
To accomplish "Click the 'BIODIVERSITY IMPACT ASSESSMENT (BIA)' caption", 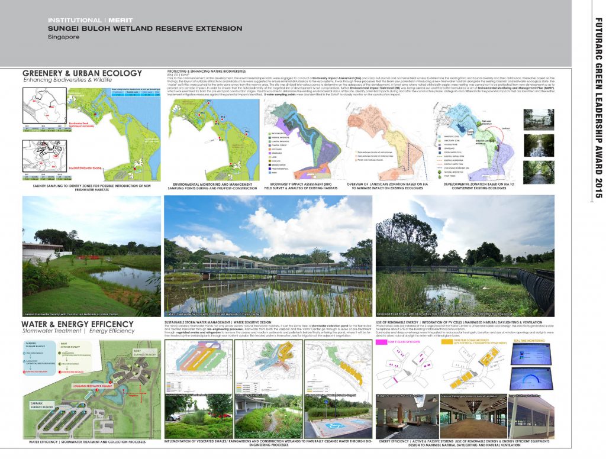I will pyautogui.click(x=301, y=186).
